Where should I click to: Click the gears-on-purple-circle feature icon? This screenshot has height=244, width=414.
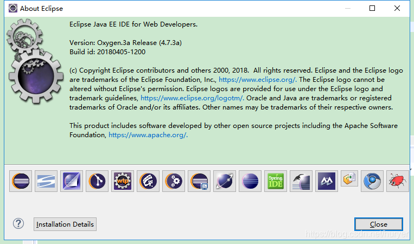(x=174, y=181)
